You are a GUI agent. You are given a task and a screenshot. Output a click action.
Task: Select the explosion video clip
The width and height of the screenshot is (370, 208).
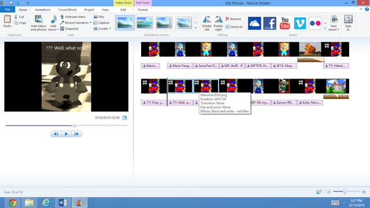pos(310,49)
